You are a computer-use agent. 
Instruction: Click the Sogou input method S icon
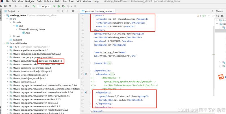point(221,77)
